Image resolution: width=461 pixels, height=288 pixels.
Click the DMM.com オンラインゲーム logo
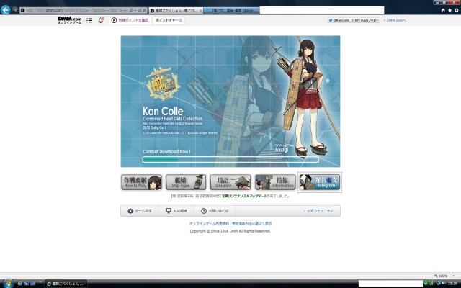point(69,20)
